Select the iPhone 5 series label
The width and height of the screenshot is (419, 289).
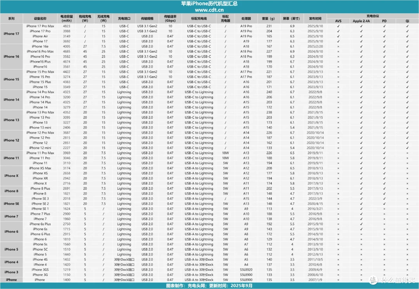[11, 249]
